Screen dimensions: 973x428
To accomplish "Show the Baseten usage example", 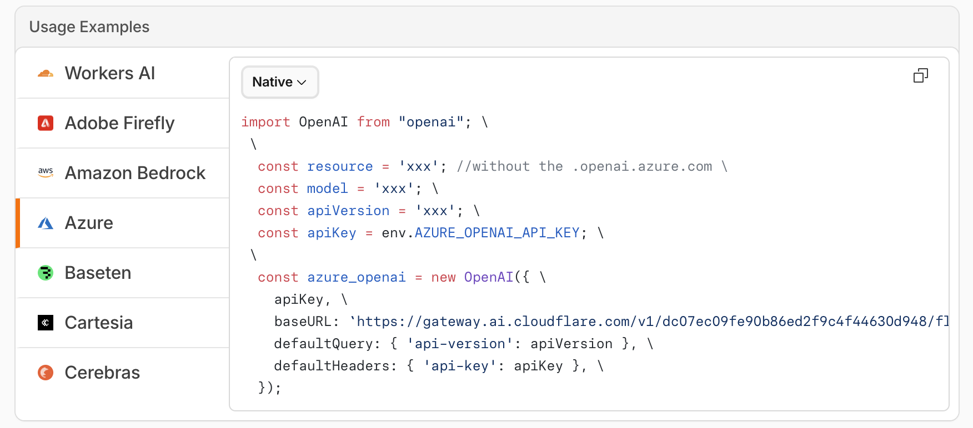I will [x=98, y=273].
